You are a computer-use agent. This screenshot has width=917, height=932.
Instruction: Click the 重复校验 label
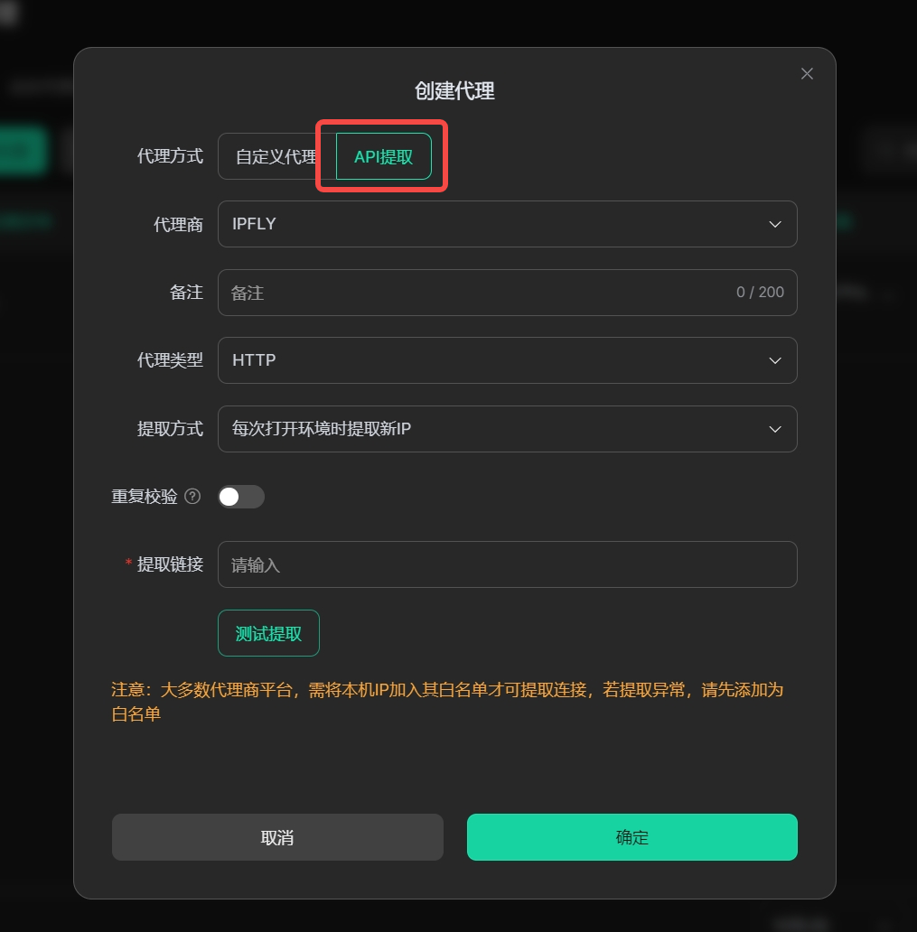point(145,497)
